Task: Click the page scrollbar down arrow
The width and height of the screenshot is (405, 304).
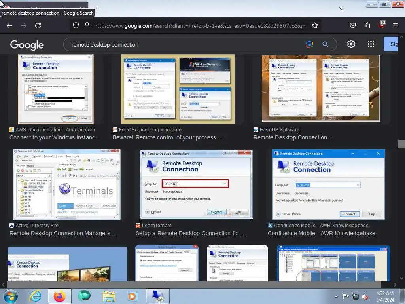Action: tap(402, 278)
